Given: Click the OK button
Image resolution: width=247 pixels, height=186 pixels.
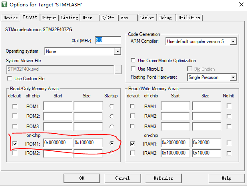Looking at the screenshot, I should [82, 178].
